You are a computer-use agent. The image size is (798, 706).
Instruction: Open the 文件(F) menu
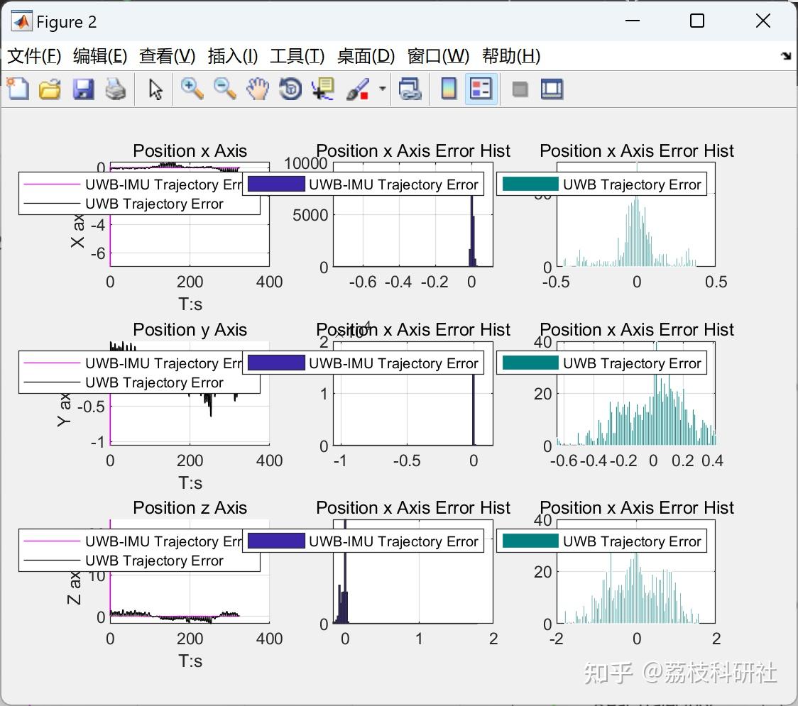coord(34,55)
